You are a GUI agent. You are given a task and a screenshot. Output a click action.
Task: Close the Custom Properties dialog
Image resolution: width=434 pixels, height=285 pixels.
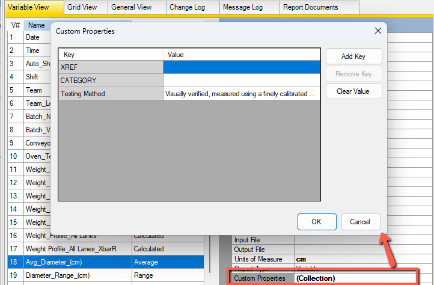pyautogui.click(x=377, y=31)
